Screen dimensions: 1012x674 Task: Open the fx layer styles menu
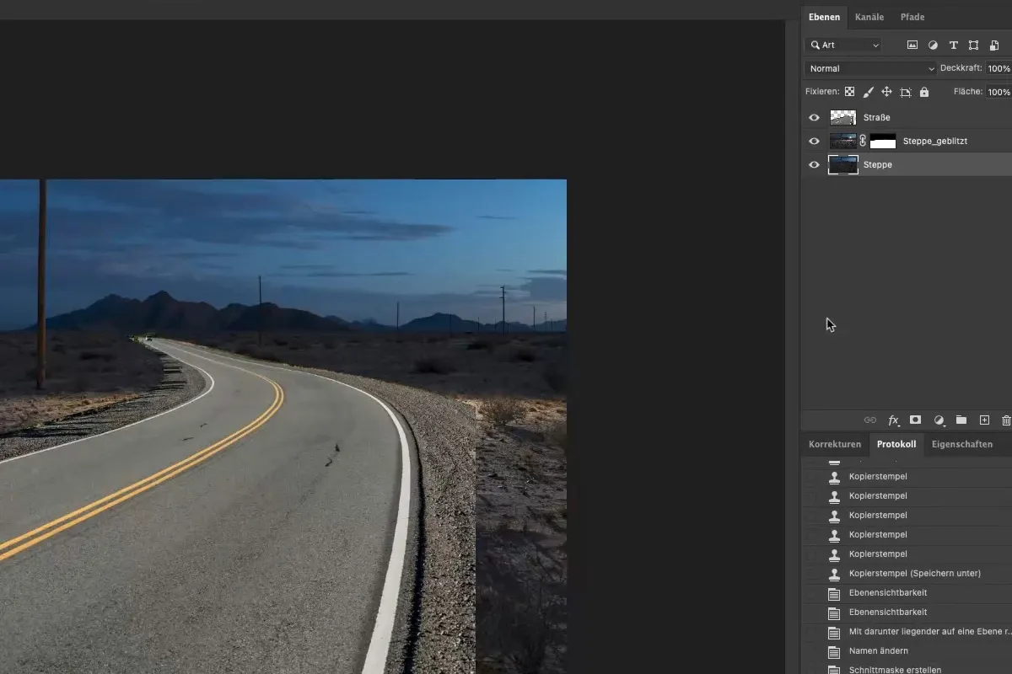(894, 420)
